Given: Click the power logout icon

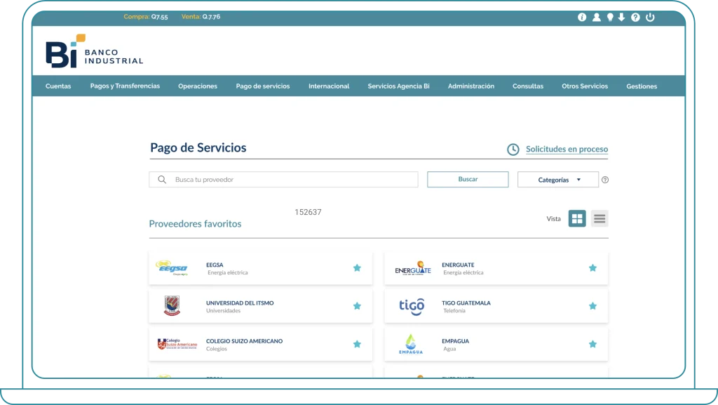Looking at the screenshot, I should 649,18.
